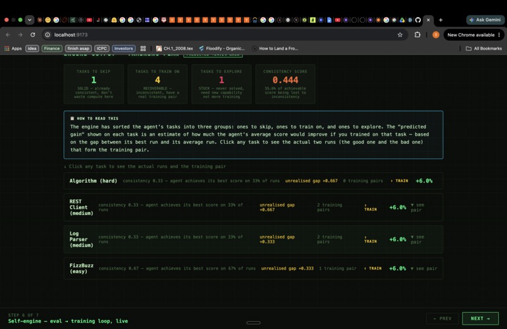Click TRAIN badge in Algorithm row
The width and height of the screenshot is (507, 329).
(399, 181)
